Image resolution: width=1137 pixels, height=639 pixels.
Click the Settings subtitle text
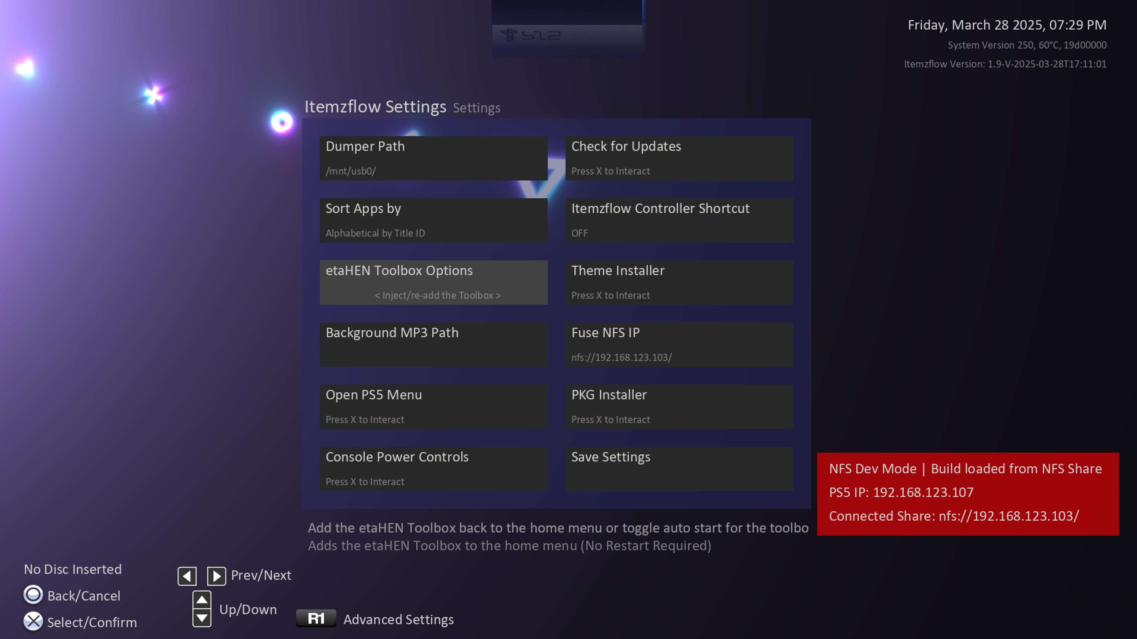click(x=476, y=108)
